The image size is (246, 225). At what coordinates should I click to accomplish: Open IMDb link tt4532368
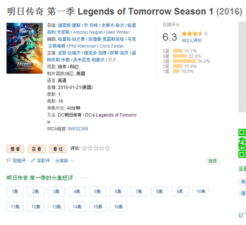click(78, 129)
